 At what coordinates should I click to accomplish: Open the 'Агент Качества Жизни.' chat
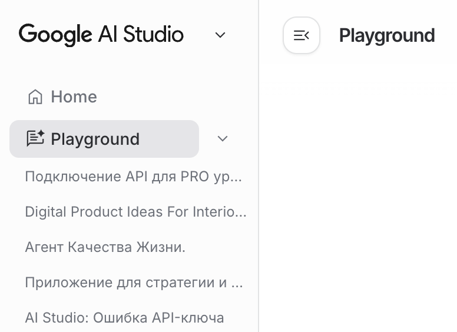(105, 247)
